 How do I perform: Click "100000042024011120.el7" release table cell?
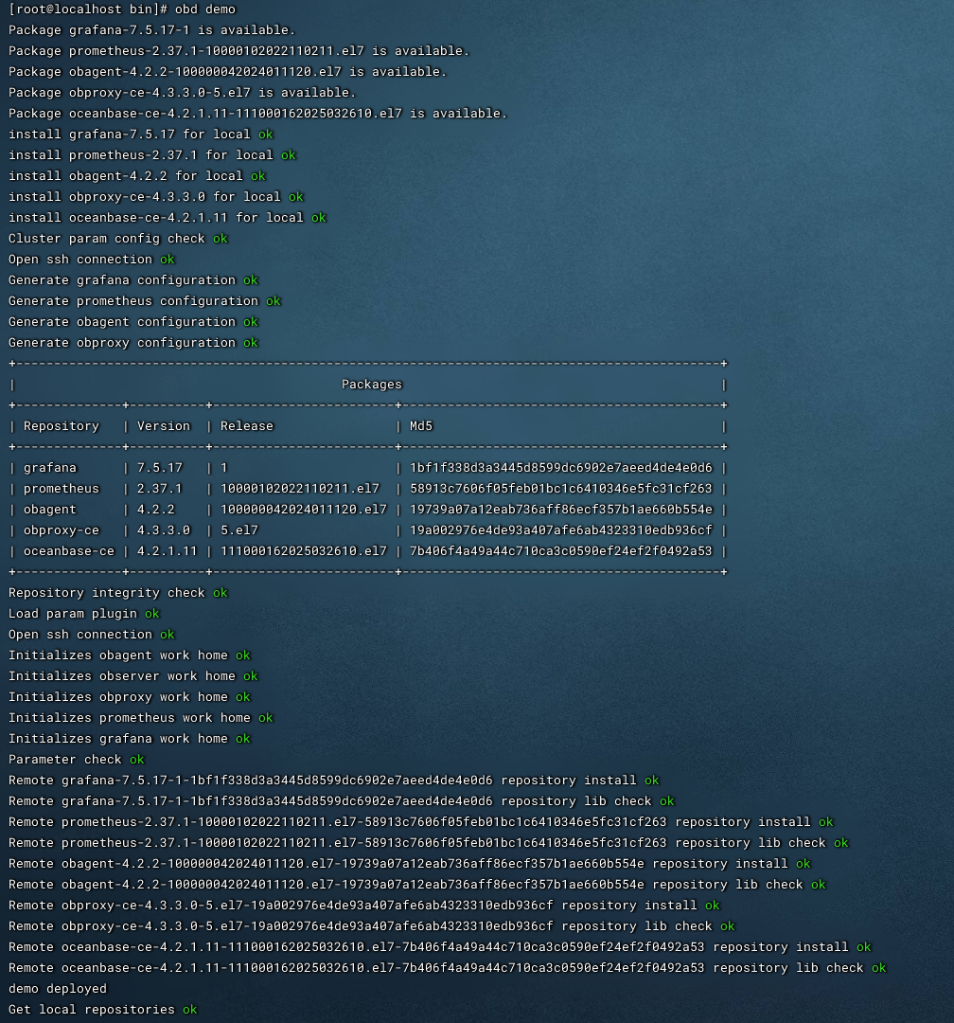(303, 511)
